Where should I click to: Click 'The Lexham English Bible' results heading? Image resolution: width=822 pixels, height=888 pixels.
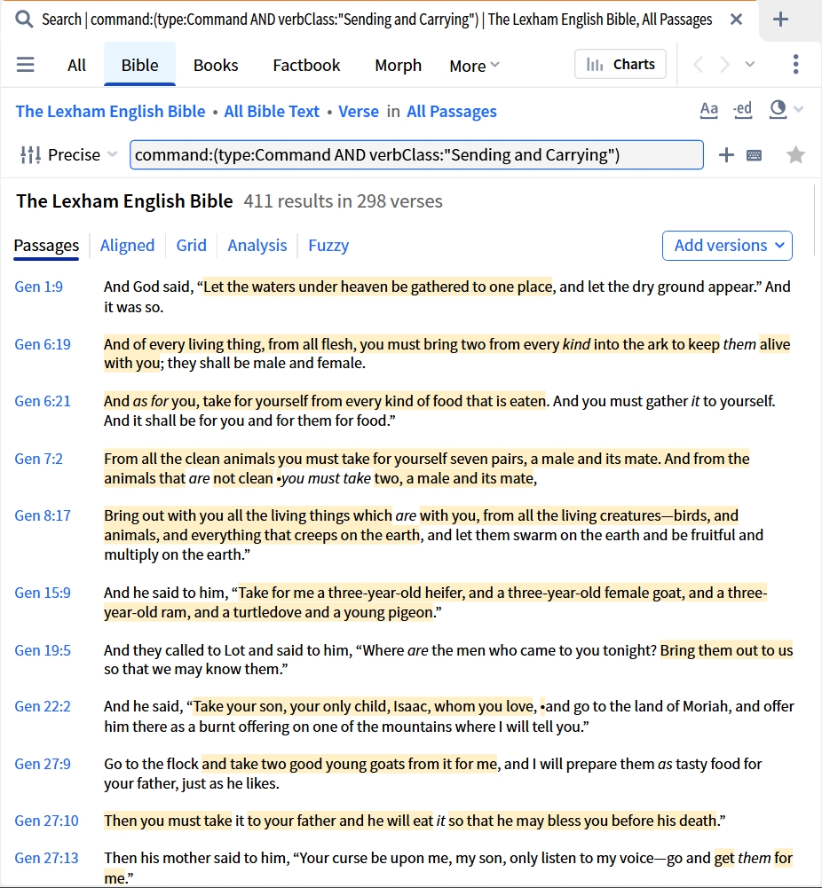tap(124, 201)
